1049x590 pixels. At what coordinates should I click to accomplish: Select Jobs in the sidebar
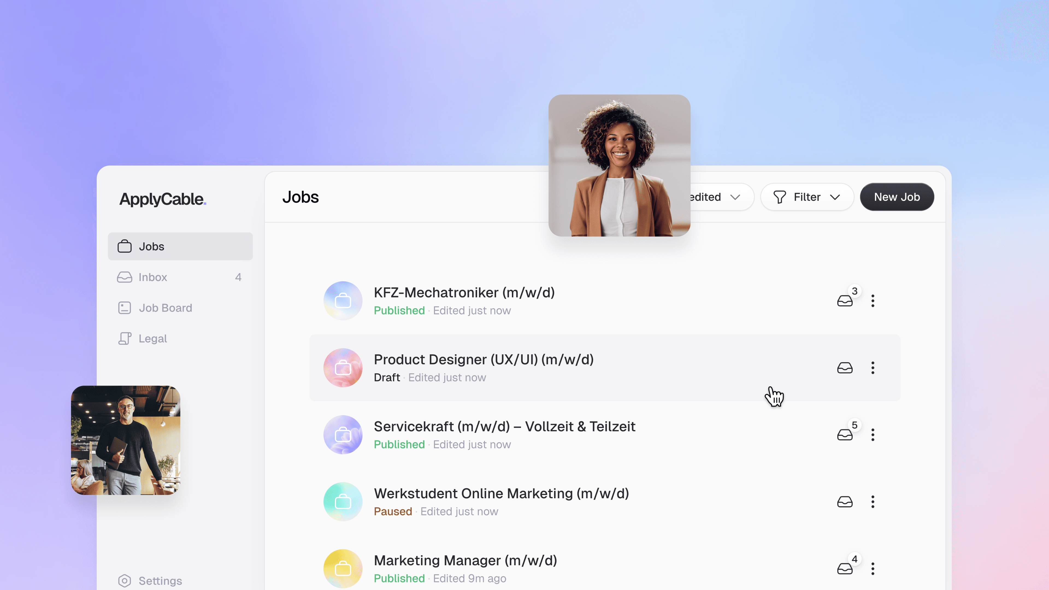(180, 246)
